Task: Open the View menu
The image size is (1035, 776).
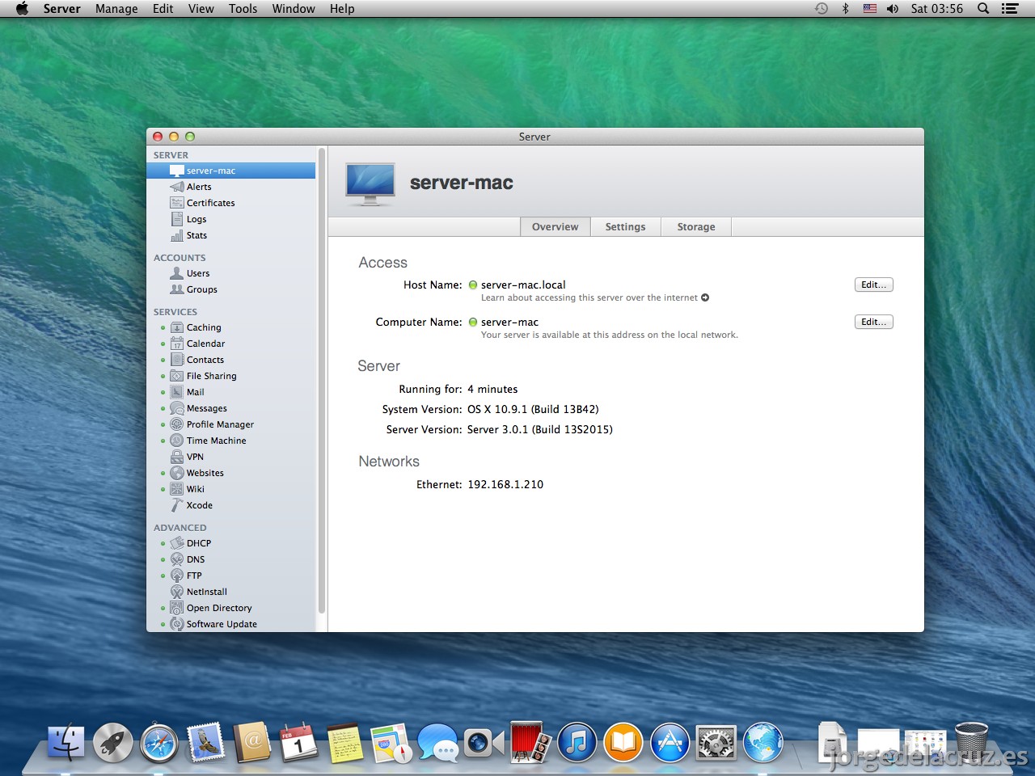Action: (x=201, y=9)
